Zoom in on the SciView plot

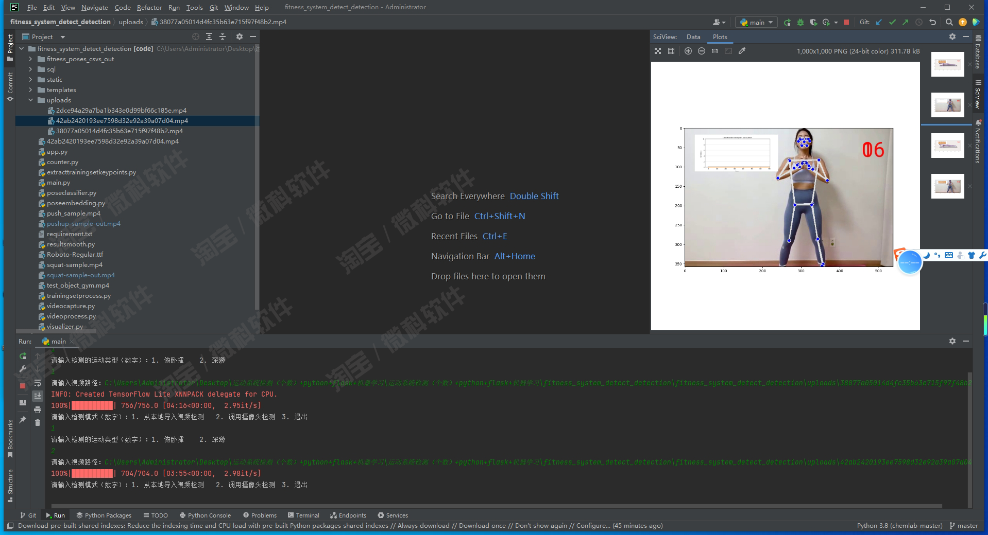688,51
